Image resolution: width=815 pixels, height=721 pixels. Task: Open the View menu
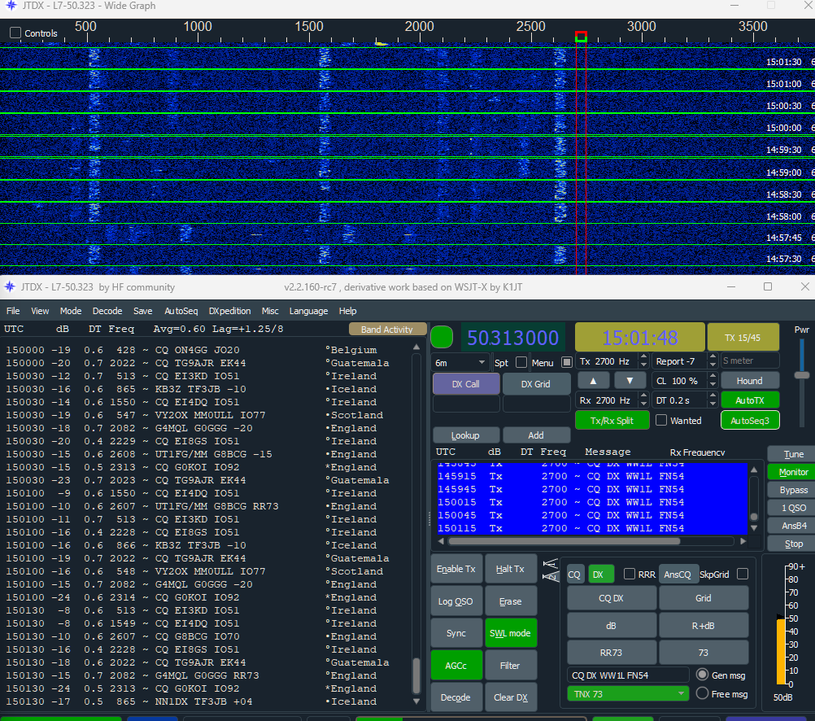tap(40, 311)
